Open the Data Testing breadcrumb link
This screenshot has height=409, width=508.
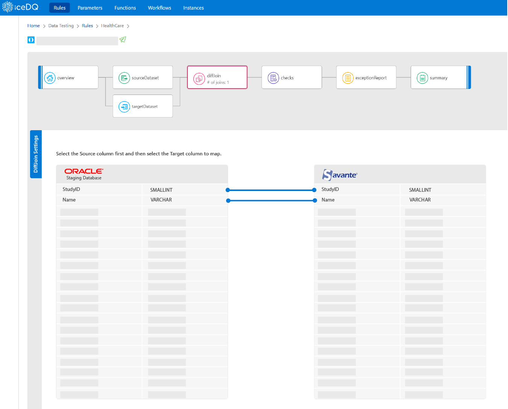coord(60,26)
